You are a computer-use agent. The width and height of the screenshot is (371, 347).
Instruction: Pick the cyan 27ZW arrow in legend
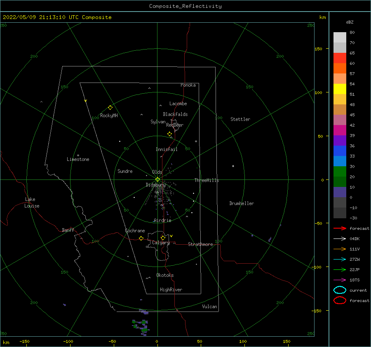pos(340,260)
